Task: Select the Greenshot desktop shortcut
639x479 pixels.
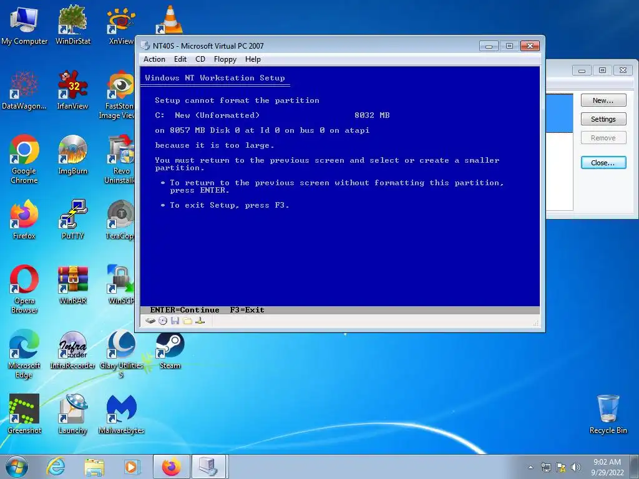Action: [x=24, y=414]
